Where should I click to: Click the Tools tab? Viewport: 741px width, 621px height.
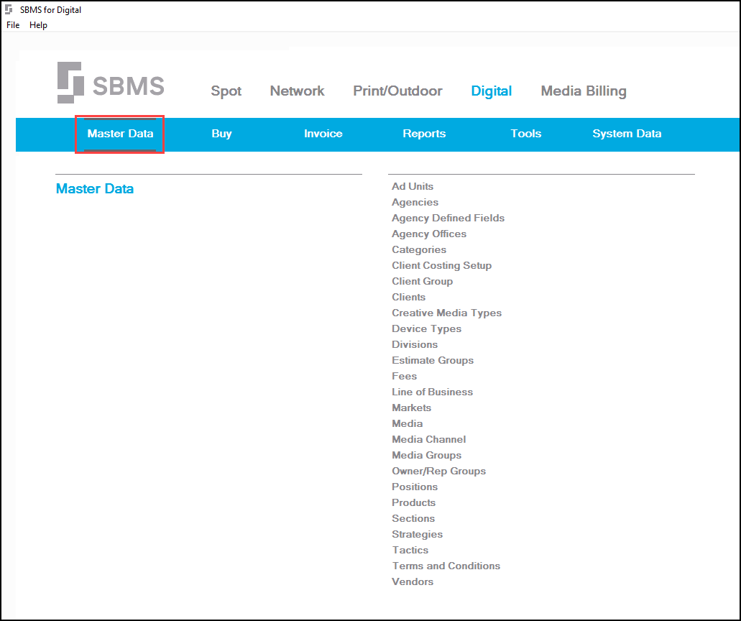[x=525, y=134]
